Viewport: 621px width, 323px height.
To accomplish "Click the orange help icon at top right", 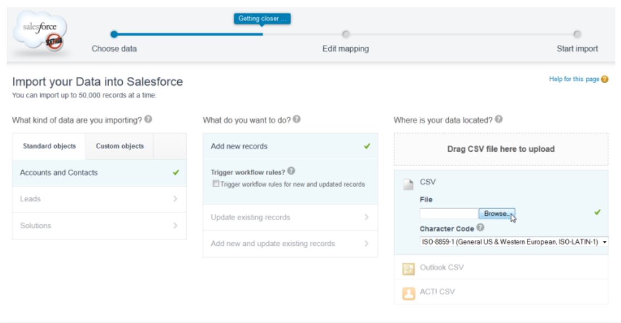I will (x=604, y=79).
